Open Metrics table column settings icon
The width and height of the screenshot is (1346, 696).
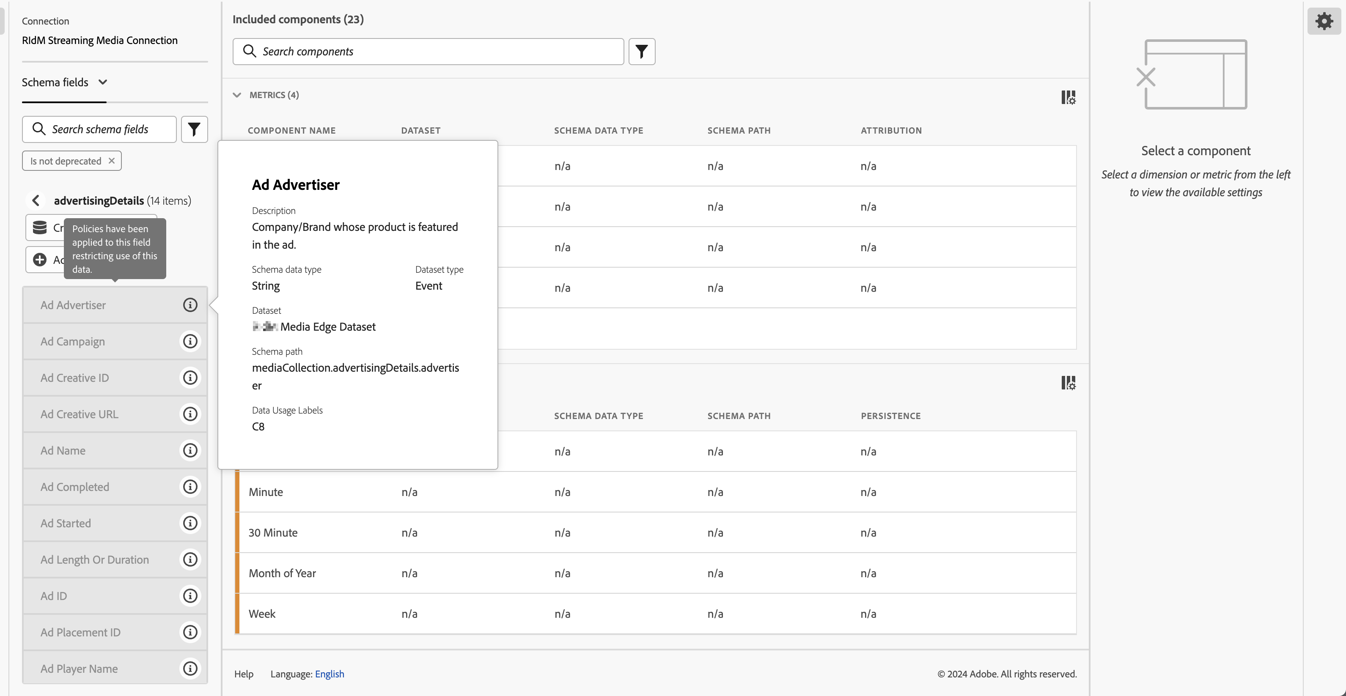coord(1068,98)
